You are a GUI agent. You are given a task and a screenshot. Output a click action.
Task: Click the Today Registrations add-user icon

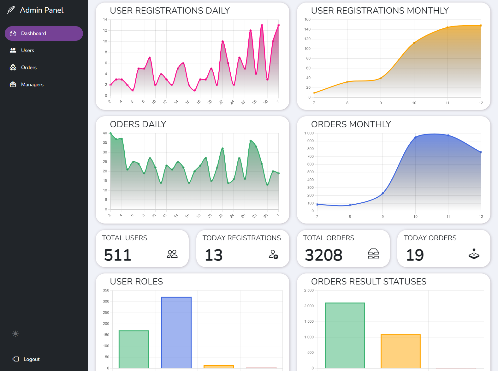[273, 254]
